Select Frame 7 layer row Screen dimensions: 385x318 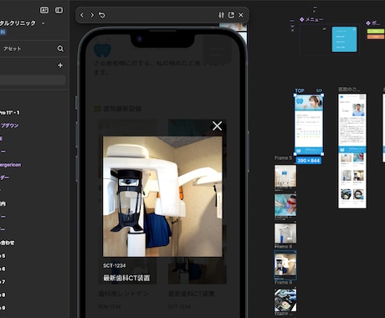tap(3, 282)
